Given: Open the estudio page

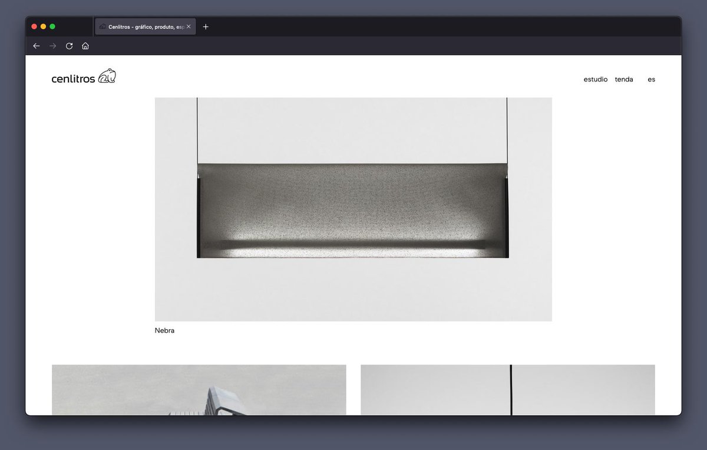Looking at the screenshot, I should 596,79.
